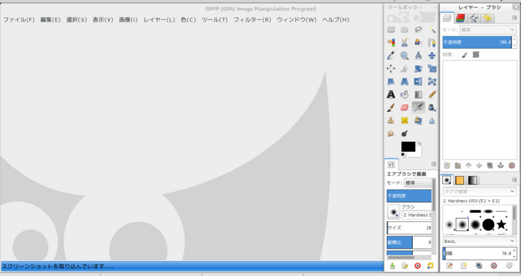The height and width of the screenshot is (276, 521).
Task: Select the Rotate tool
Action: [x=418, y=69]
